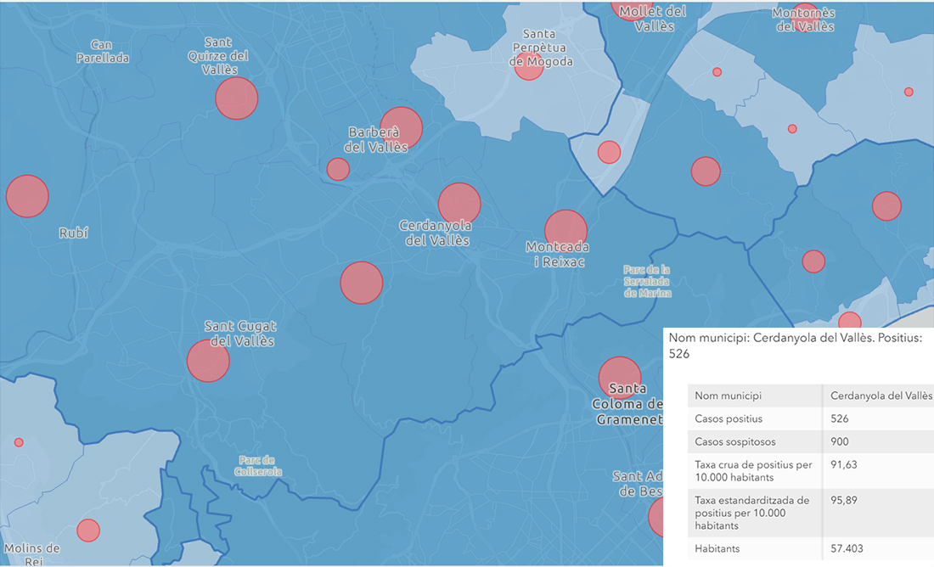Click the Rubí map label
The width and height of the screenshot is (934, 567).
pyautogui.click(x=73, y=233)
